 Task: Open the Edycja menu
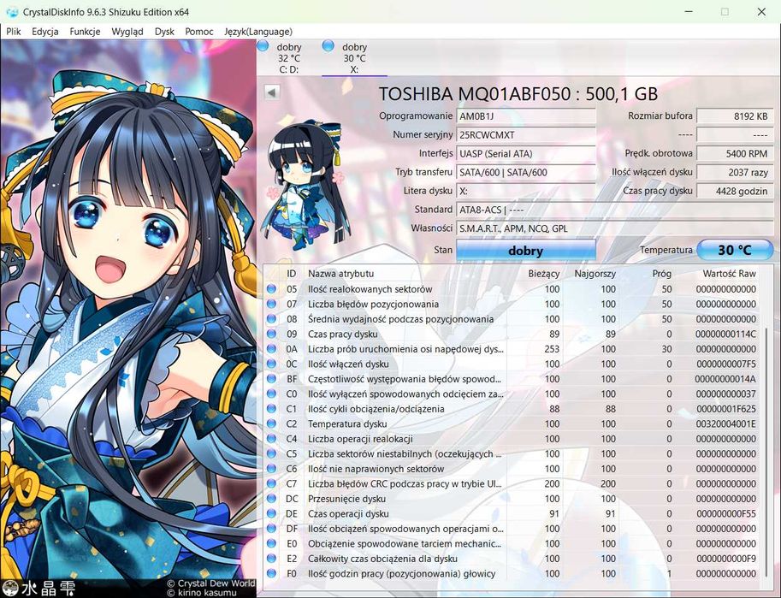click(44, 32)
